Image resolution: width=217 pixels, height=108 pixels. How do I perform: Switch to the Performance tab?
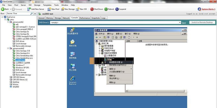point(85,18)
